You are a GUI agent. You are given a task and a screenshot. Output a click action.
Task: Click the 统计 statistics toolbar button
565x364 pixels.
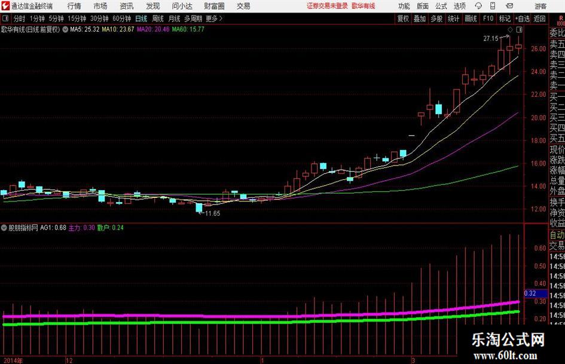tap(453, 19)
